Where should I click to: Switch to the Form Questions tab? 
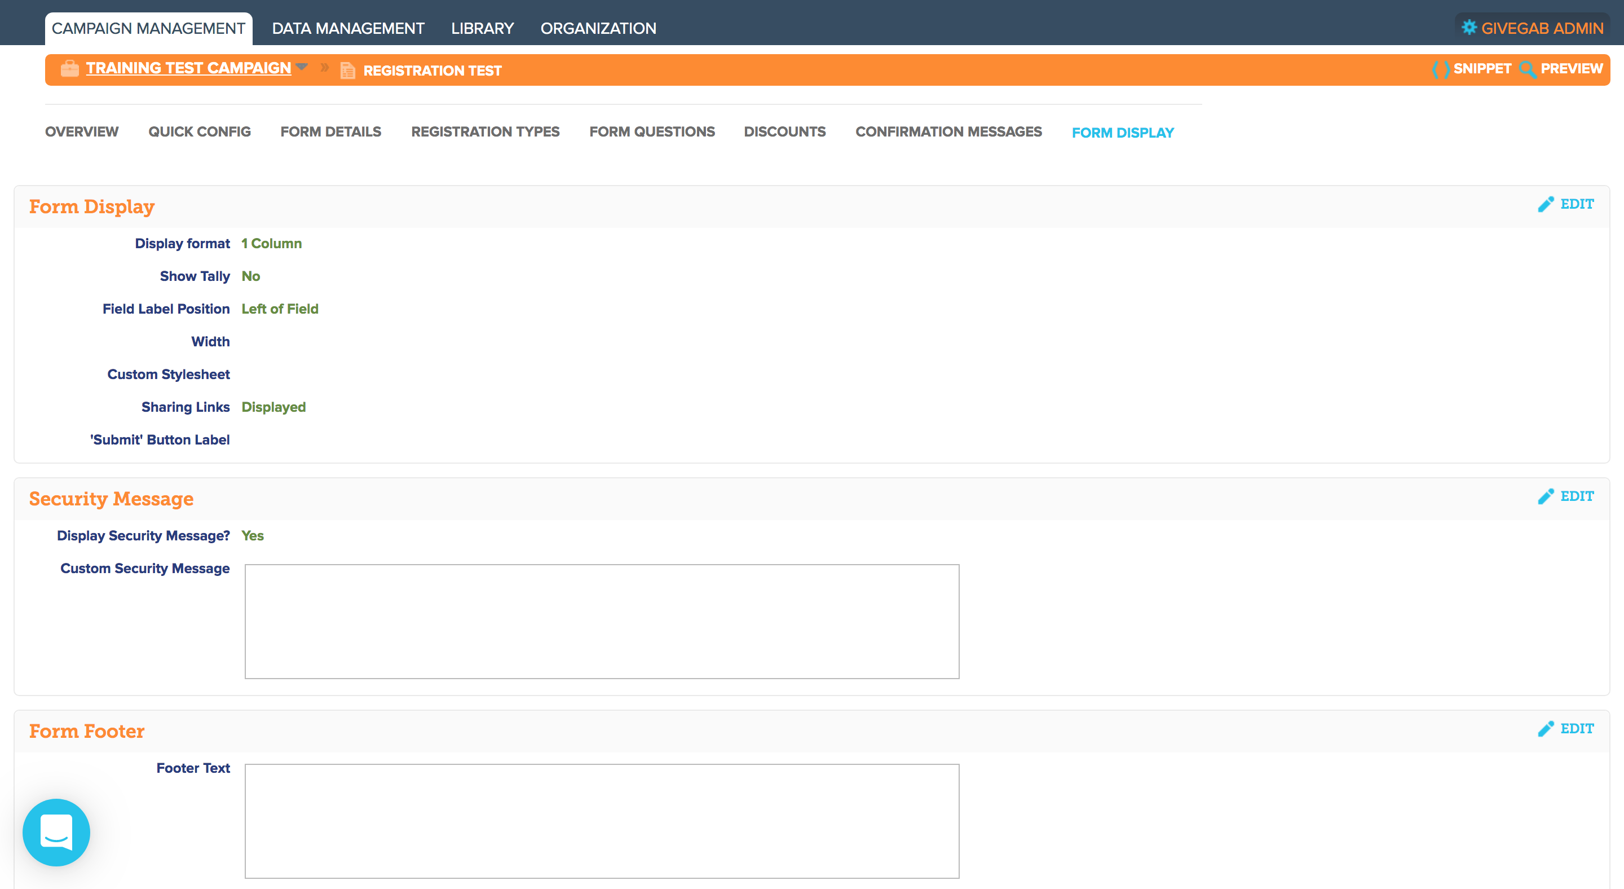coord(652,132)
